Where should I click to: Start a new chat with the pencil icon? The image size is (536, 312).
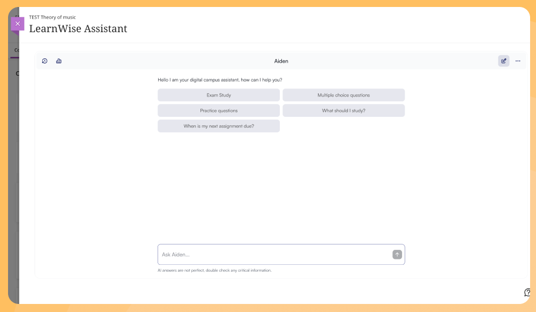pos(503,61)
